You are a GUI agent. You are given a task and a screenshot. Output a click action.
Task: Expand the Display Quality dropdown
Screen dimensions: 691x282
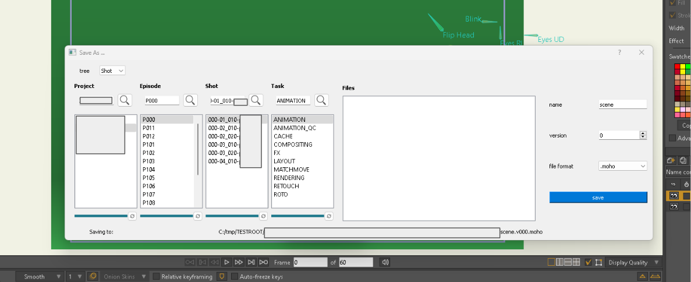pyautogui.click(x=633, y=262)
